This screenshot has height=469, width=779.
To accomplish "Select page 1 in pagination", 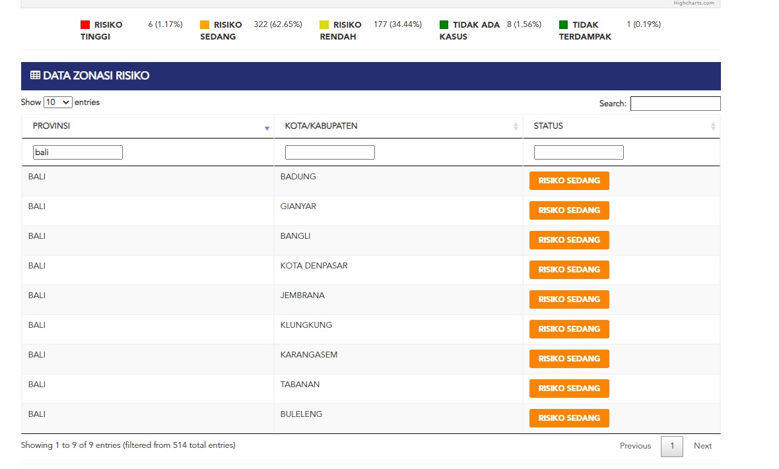I will tap(672, 446).
